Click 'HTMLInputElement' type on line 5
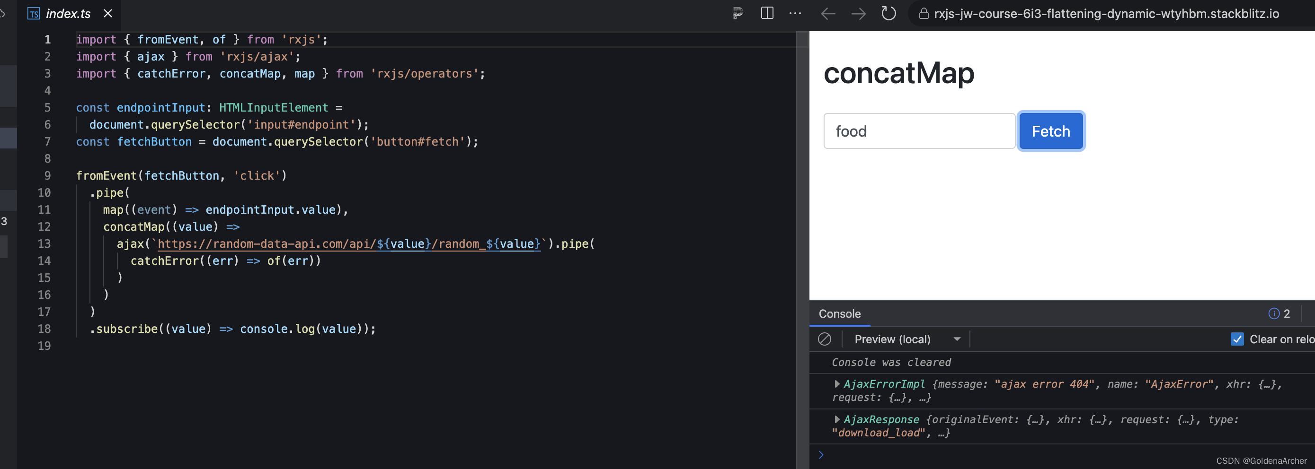The width and height of the screenshot is (1315, 469). point(274,108)
